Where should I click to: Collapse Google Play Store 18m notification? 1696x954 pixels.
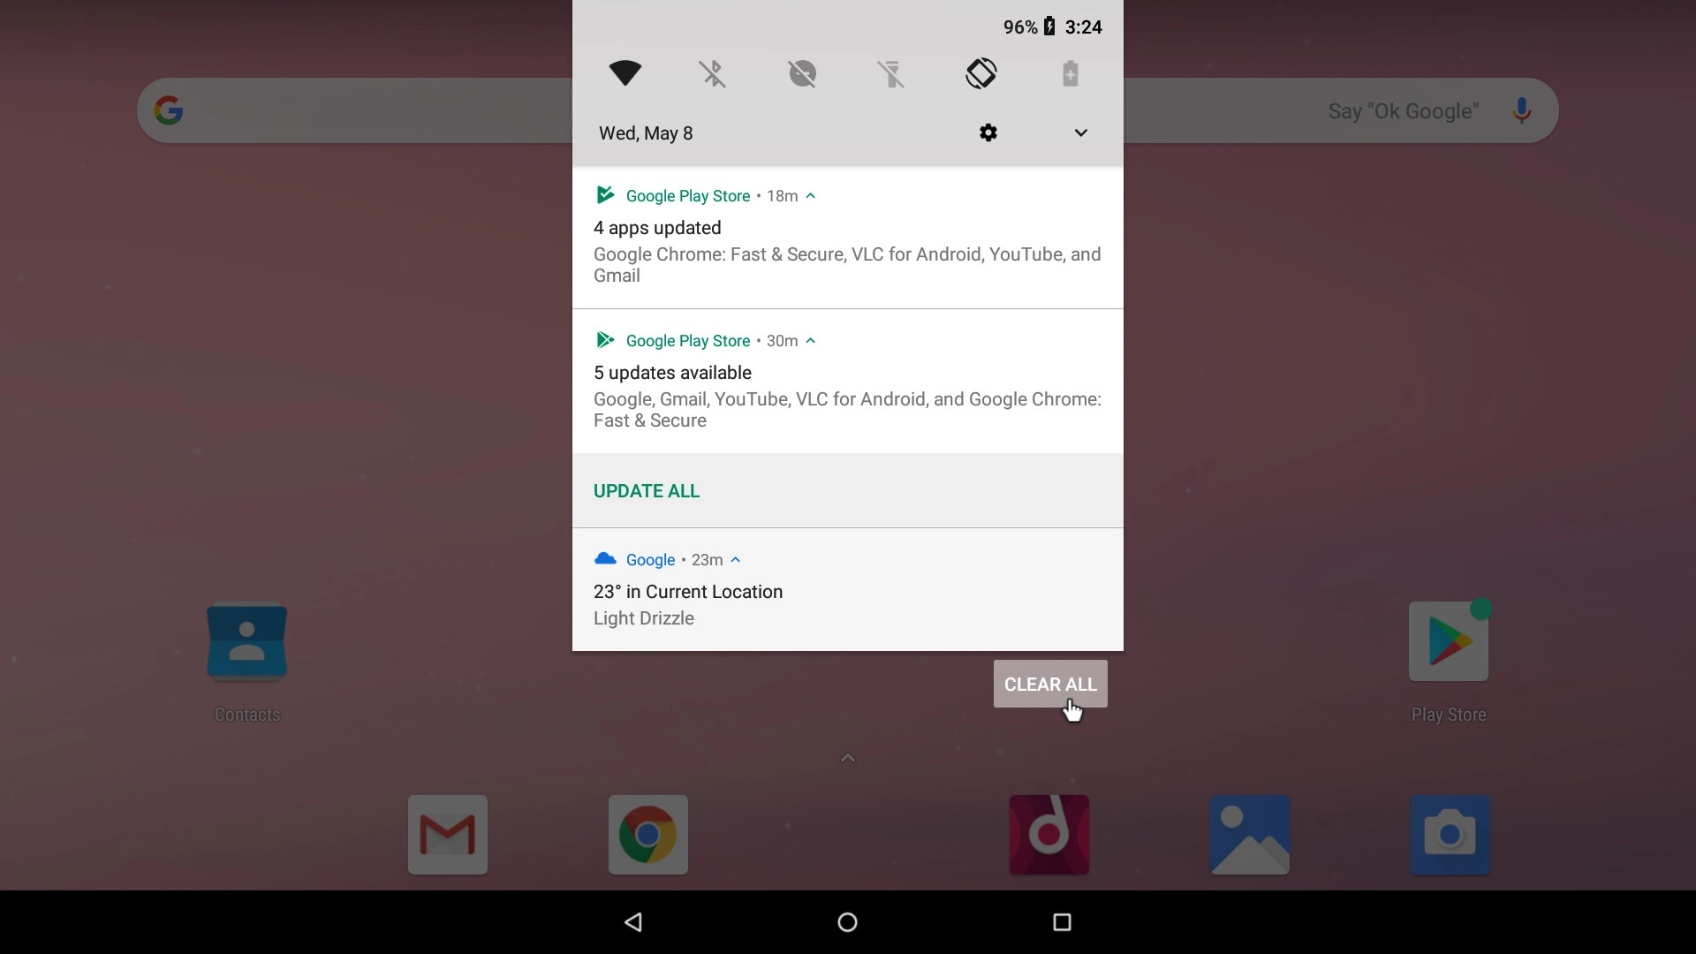click(812, 194)
